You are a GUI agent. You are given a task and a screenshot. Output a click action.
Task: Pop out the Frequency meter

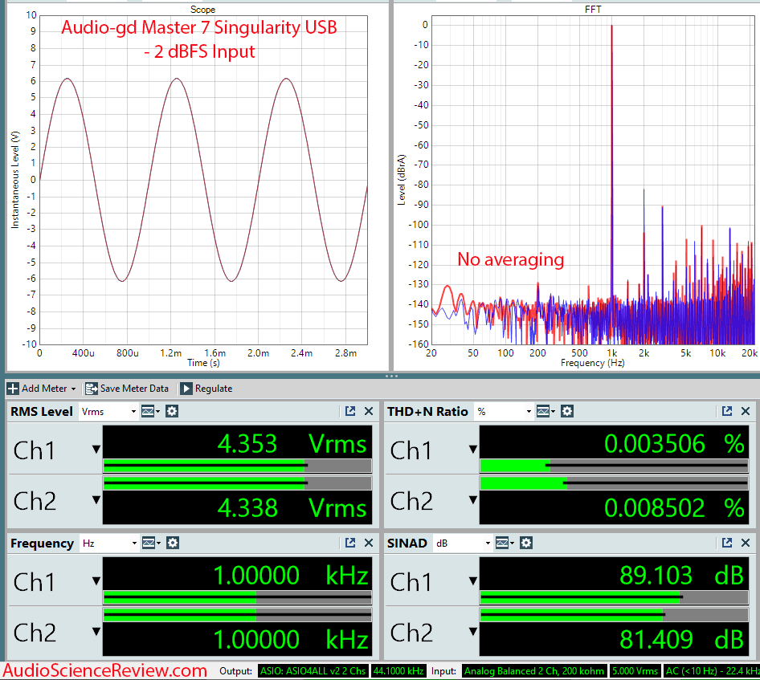point(350,543)
